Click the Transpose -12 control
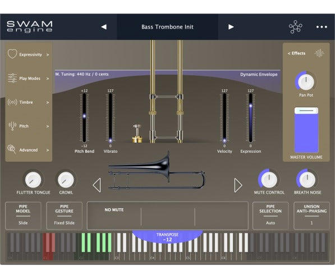Screen dimensions: 335x279 coord(167,237)
